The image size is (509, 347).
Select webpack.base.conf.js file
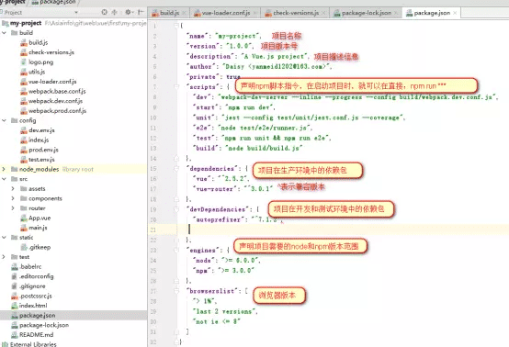[53, 91]
